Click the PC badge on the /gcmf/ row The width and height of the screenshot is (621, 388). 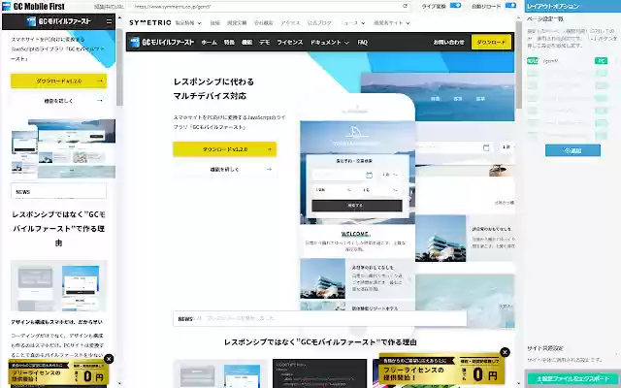[602, 61]
